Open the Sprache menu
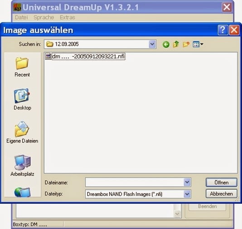Screen dimensions: 242x229 tap(44, 17)
